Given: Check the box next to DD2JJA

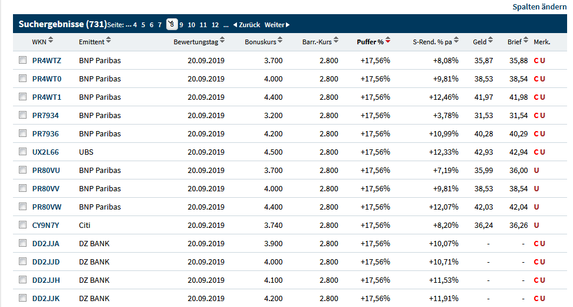Looking at the screenshot, I should (x=22, y=243).
